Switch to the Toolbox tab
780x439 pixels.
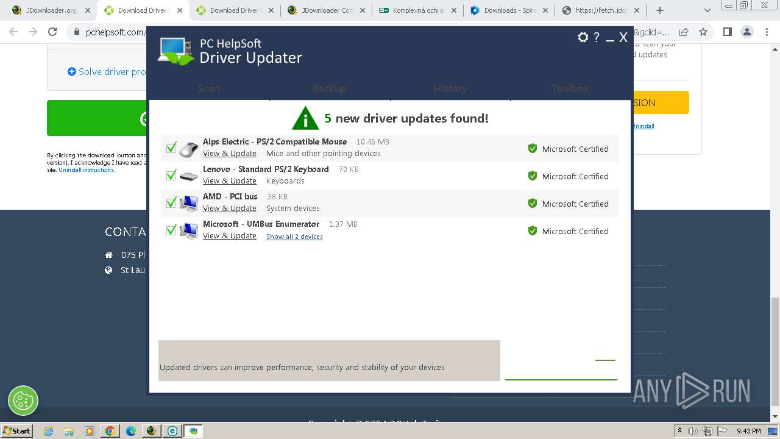(570, 88)
